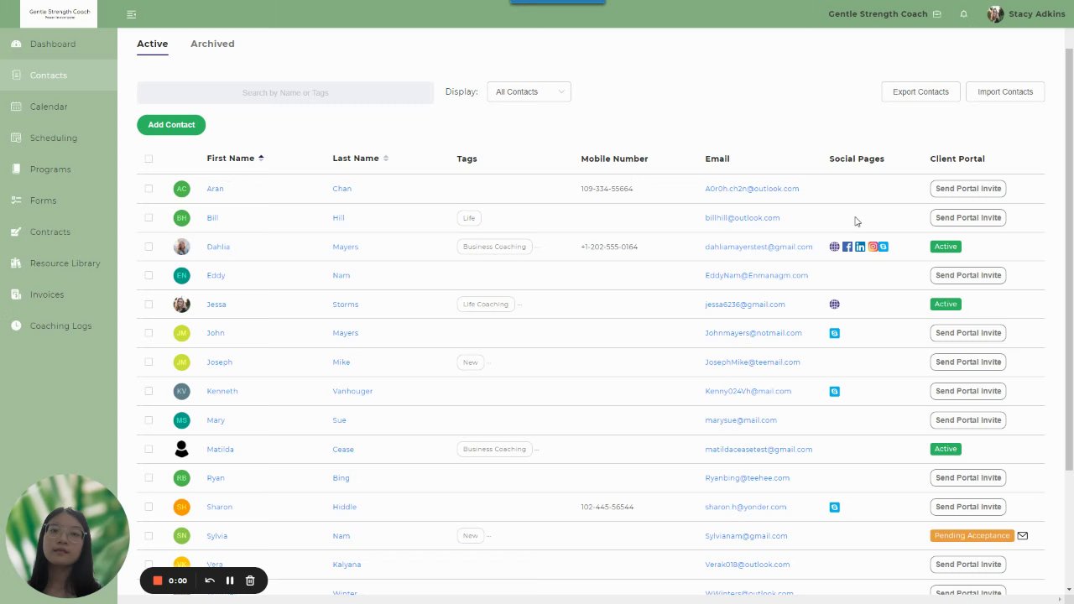This screenshot has width=1074, height=604.
Task: Open John Mayers' Skype icon
Action: pyautogui.click(x=834, y=333)
